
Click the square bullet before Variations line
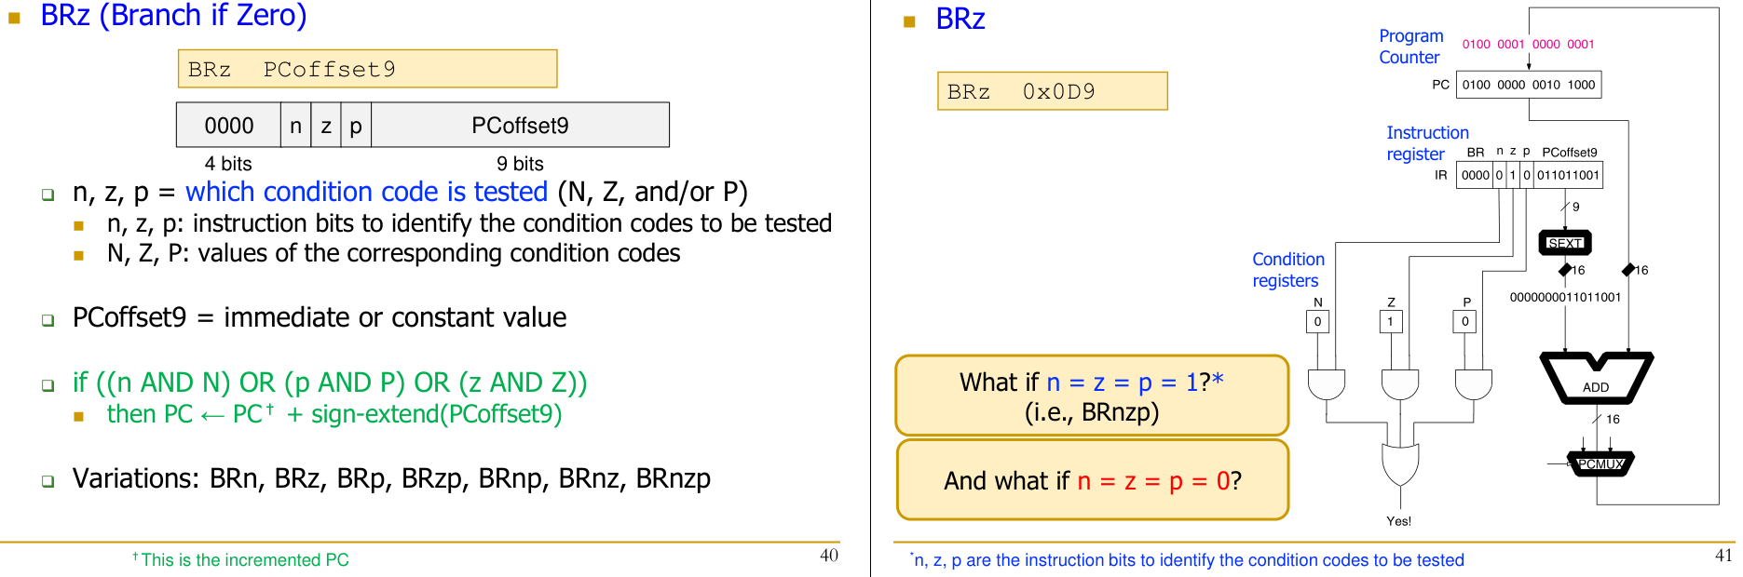[48, 481]
